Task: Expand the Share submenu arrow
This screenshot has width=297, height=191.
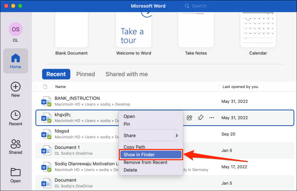Action: (177, 136)
